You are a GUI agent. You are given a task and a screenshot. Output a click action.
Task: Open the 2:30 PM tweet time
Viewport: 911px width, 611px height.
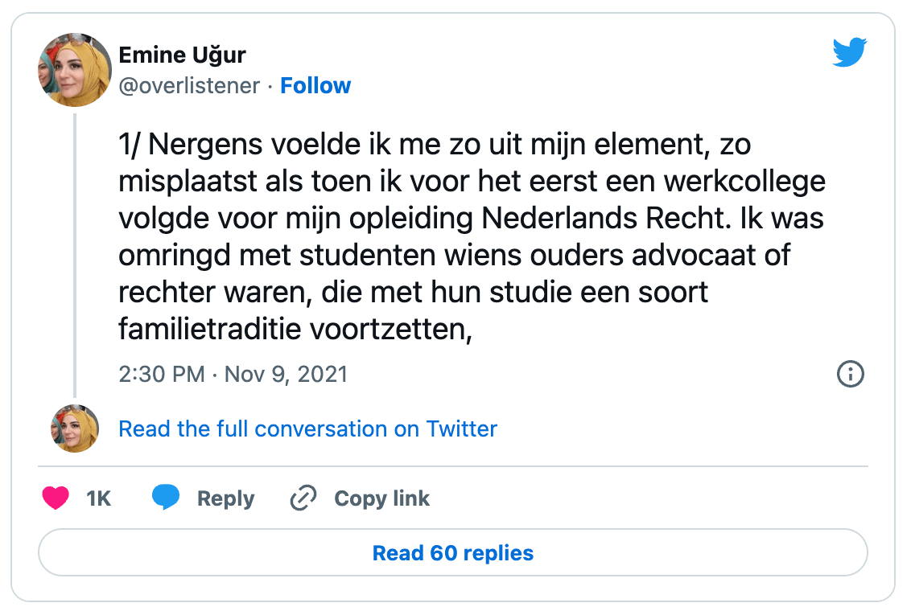tap(161, 374)
